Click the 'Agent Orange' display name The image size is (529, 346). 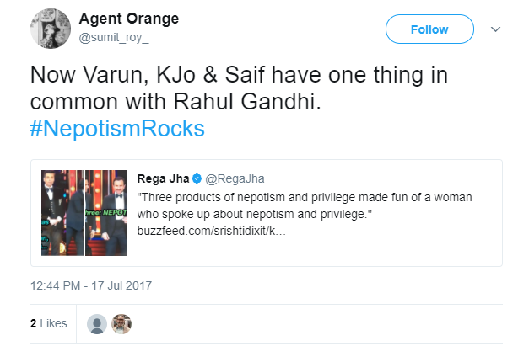[x=128, y=19]
